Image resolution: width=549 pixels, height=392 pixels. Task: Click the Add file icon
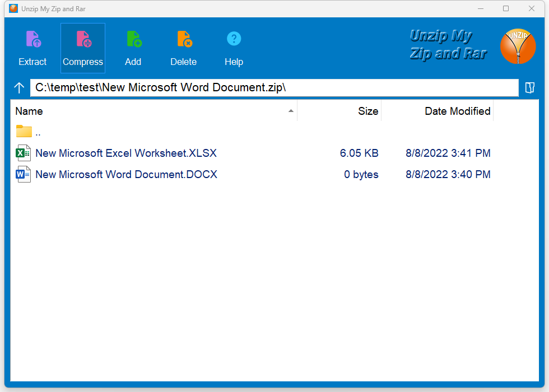click(134, 39)
